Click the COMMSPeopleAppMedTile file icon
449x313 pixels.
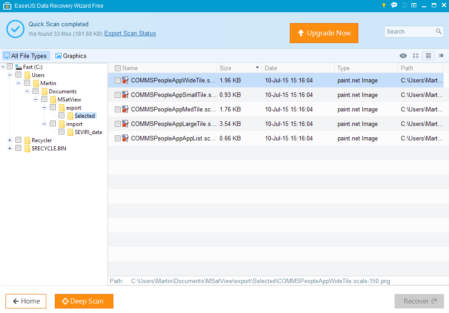point(125,109)
